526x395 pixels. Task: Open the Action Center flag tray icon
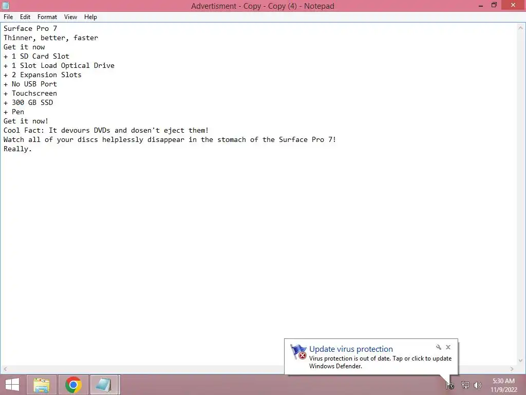point(450,385)
